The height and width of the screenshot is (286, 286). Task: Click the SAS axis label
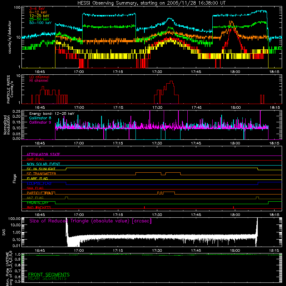click(x=4, y=232)
